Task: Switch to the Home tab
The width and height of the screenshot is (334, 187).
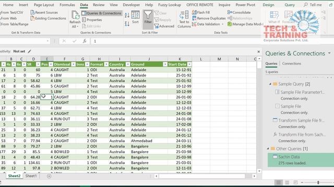Action: pos(8,5)
